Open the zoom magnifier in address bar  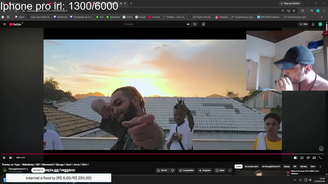pyautogui.click(x=283, y=11)
